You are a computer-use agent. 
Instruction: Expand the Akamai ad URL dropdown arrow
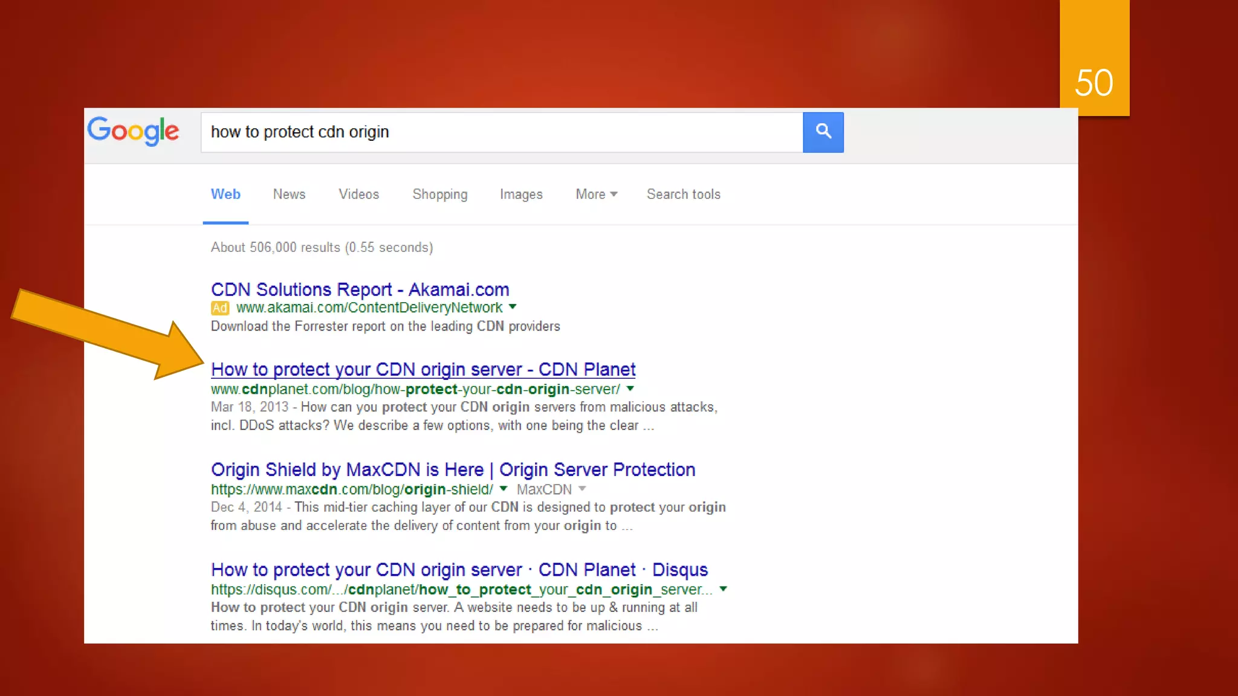point(513,307)
